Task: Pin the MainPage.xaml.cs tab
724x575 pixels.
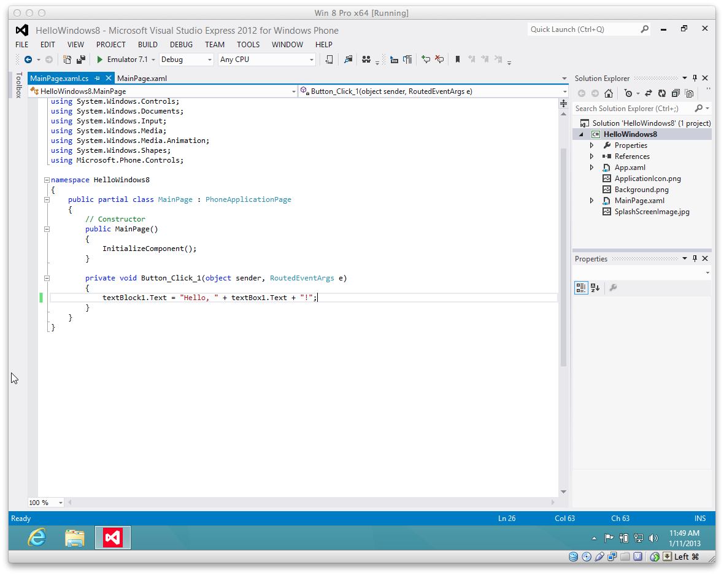Action: coord(97,78)
